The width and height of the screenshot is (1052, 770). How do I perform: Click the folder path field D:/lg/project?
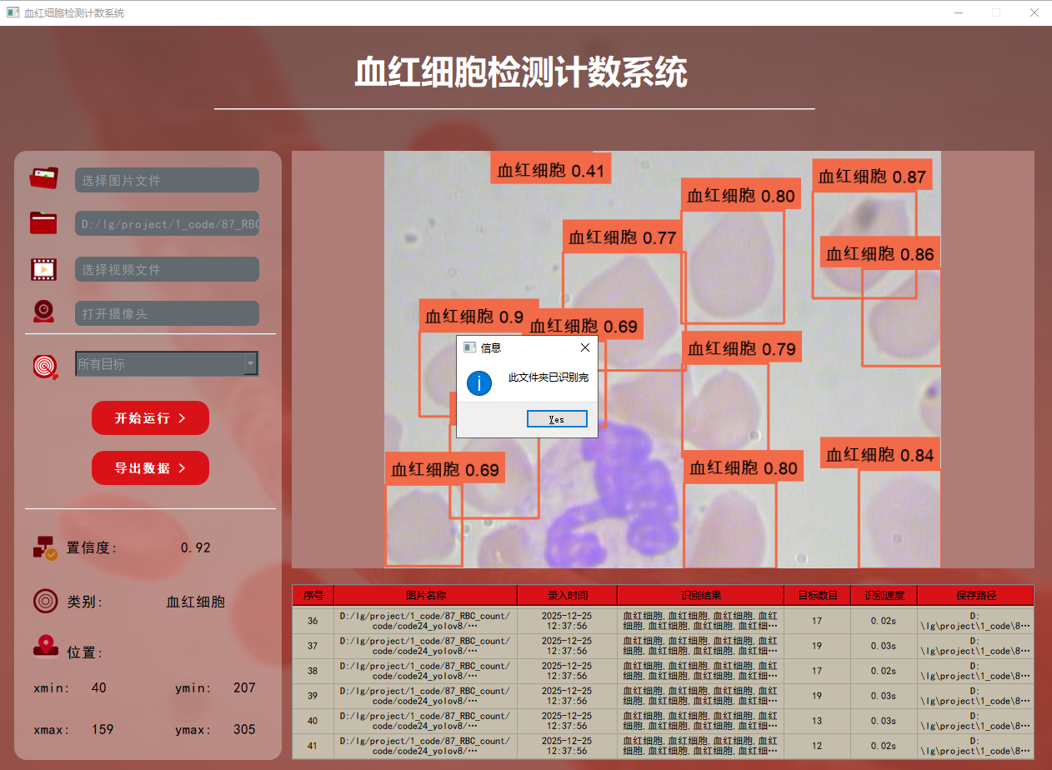(x=167, y=223)
